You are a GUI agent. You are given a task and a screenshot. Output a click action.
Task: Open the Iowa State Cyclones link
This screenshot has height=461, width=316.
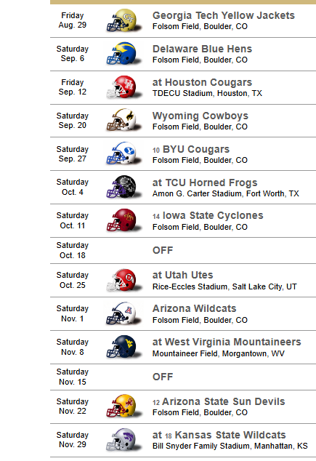213,215
